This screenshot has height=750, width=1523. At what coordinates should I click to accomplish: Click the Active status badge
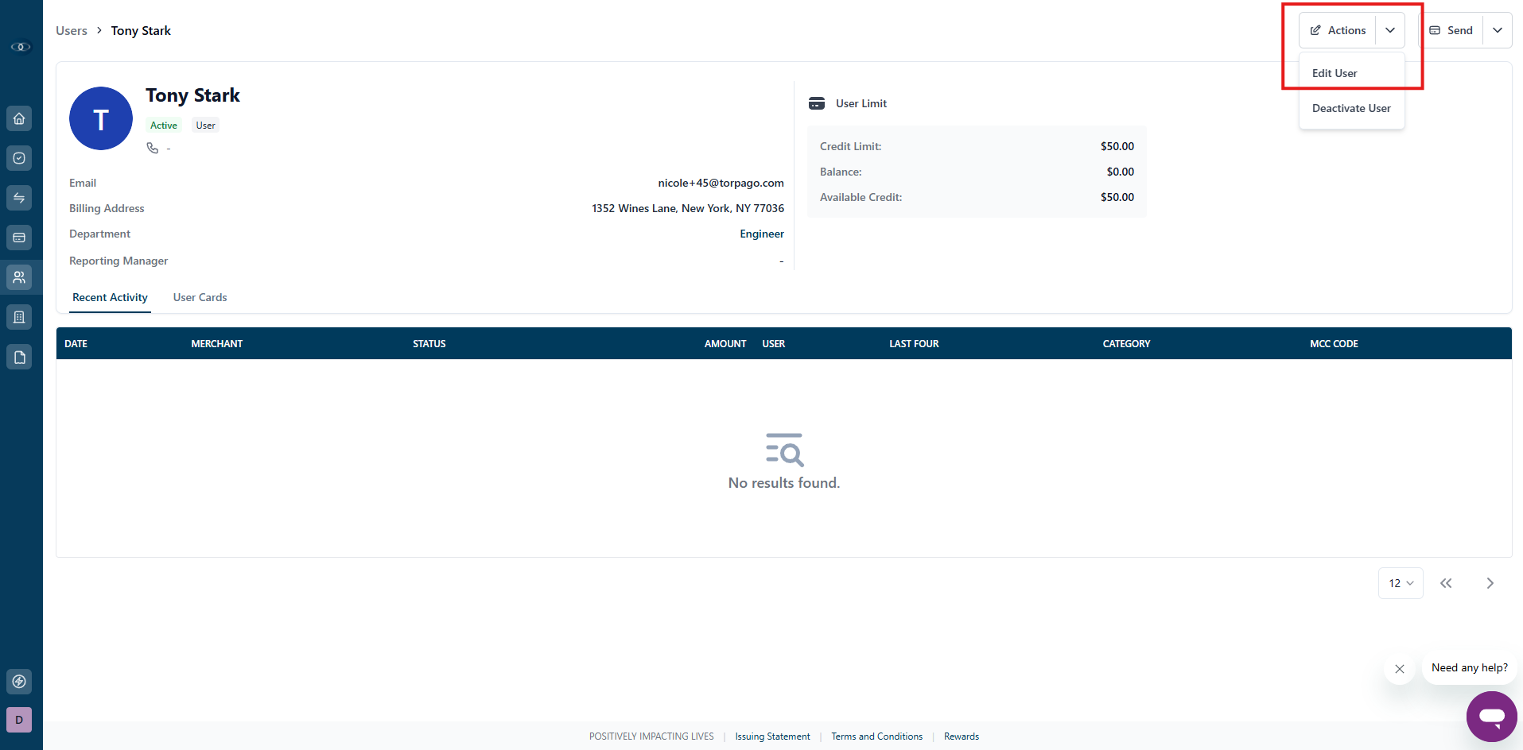[x=164, y=126]
